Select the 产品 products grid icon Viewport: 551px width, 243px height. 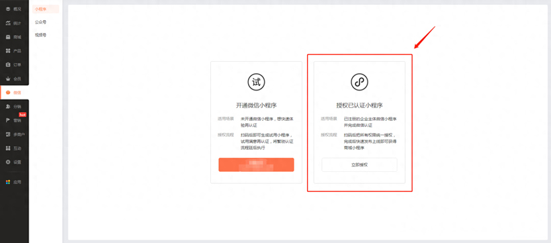(x=8, y=51)
